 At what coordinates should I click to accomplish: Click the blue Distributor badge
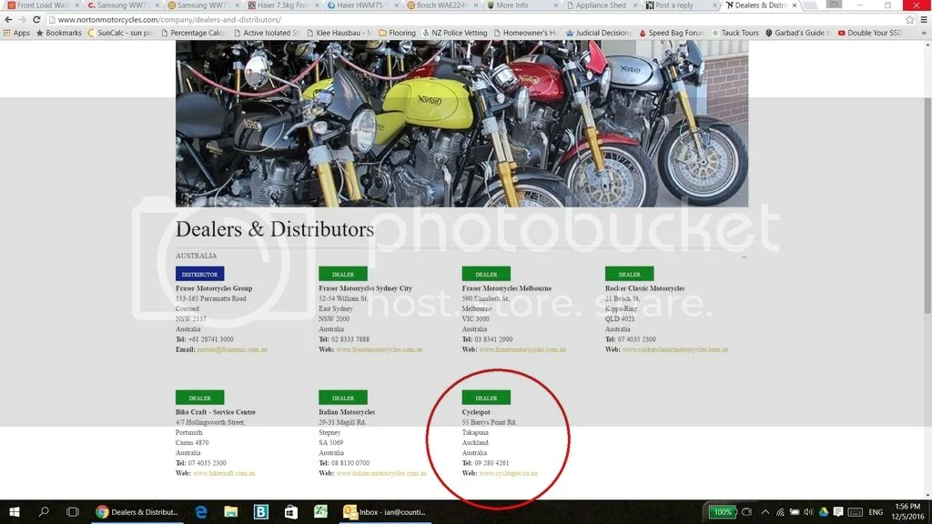click(x=199, y=274)
